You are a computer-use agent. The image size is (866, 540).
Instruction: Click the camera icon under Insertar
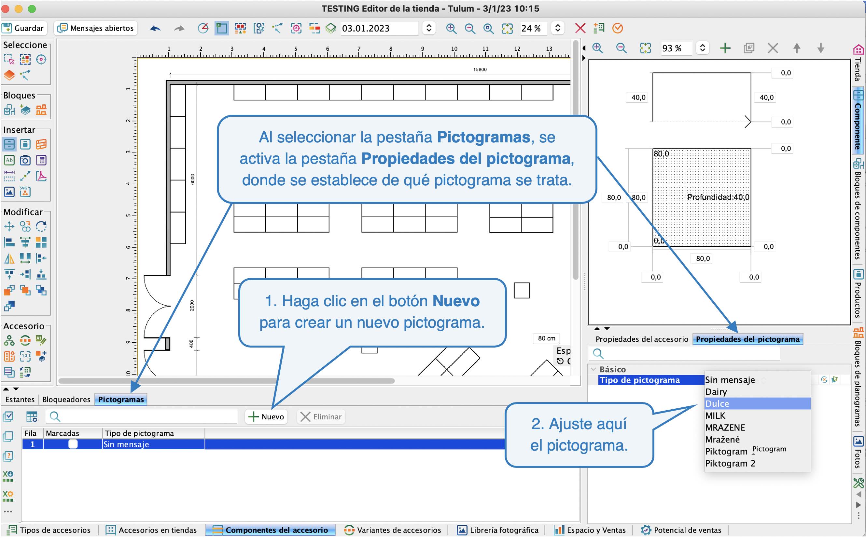coord(25,160)
